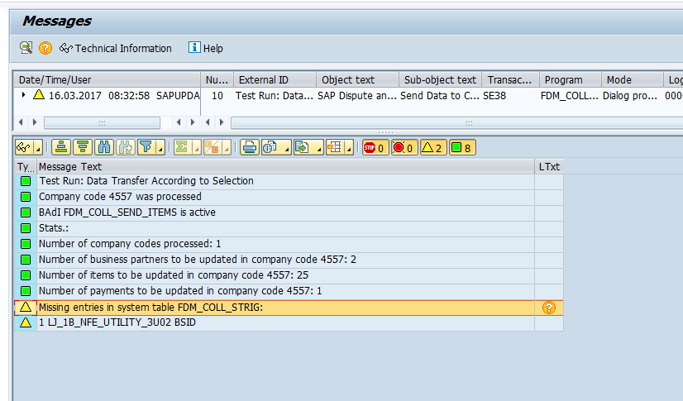Open the Export dropdown arrow
Viewport: 683px width, 401px height.
(318, 149)
